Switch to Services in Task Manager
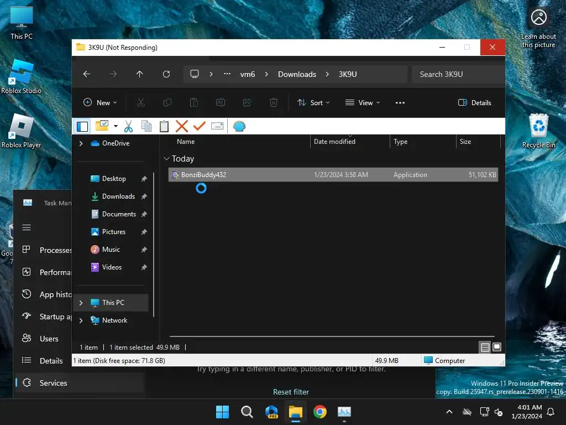The image size is (566, 425). pyautogui.click(x=80, y=383)
